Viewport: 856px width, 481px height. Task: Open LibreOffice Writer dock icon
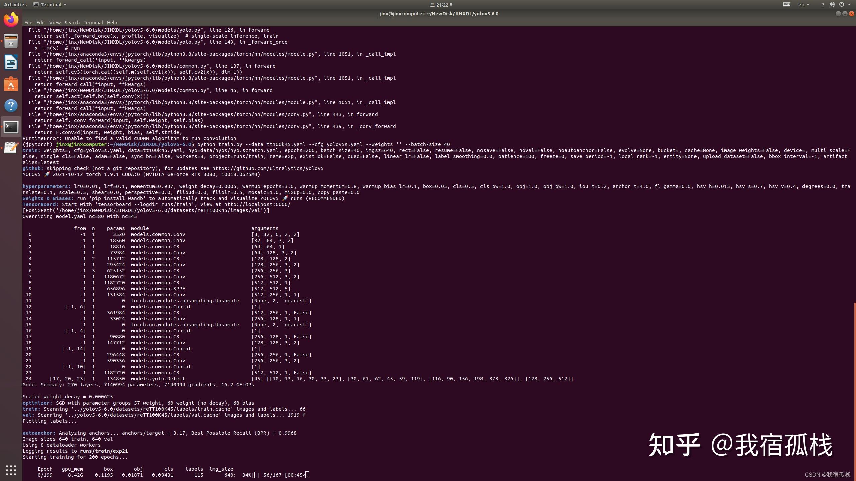(x=11, y=62)
